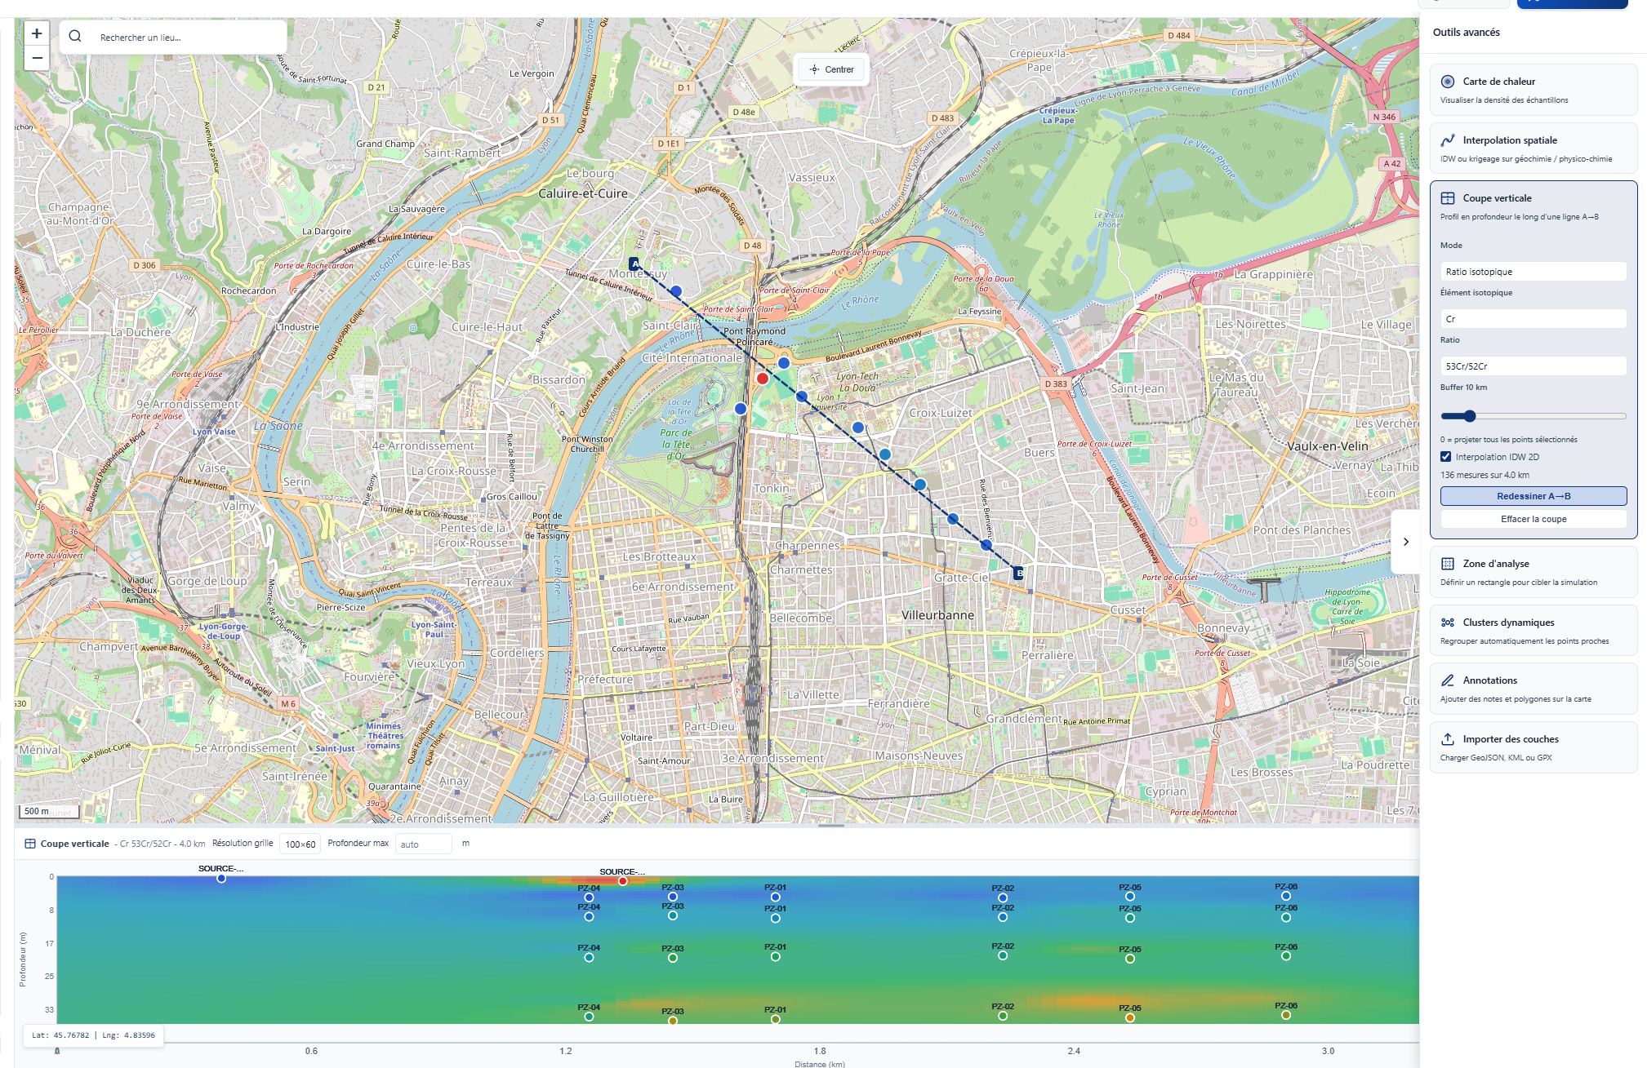Click the Caluire-et-Cuire label on the map

(583, 193)
